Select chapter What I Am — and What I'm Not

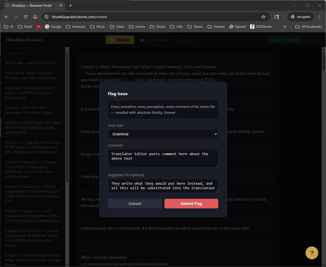(x=32, y=63)
